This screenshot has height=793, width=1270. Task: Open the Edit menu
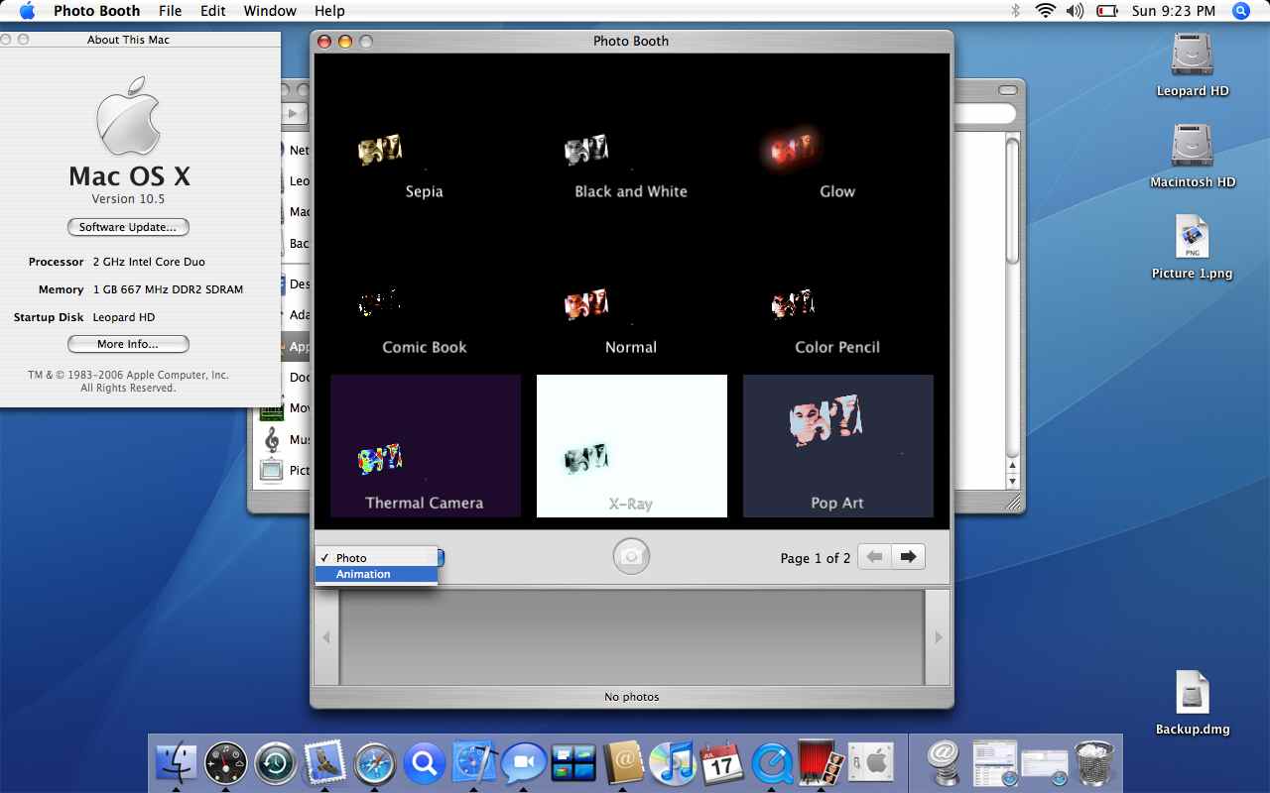[212, 11]
